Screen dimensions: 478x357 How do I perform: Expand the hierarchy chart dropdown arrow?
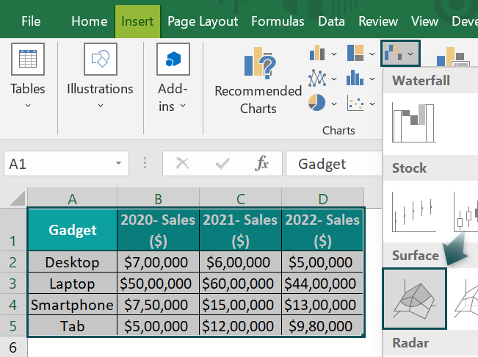pyautogui.click(x=372, y=54)
